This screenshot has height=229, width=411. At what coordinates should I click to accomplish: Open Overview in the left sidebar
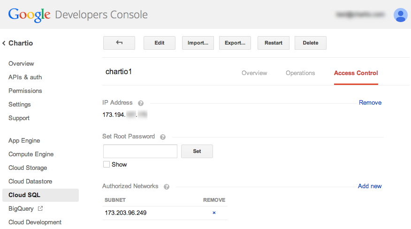[21, 63]
